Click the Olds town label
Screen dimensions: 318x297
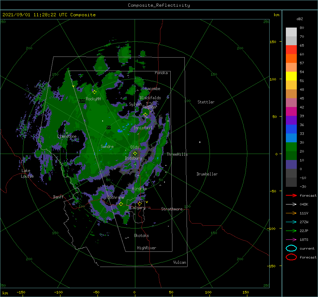[135, 147]
